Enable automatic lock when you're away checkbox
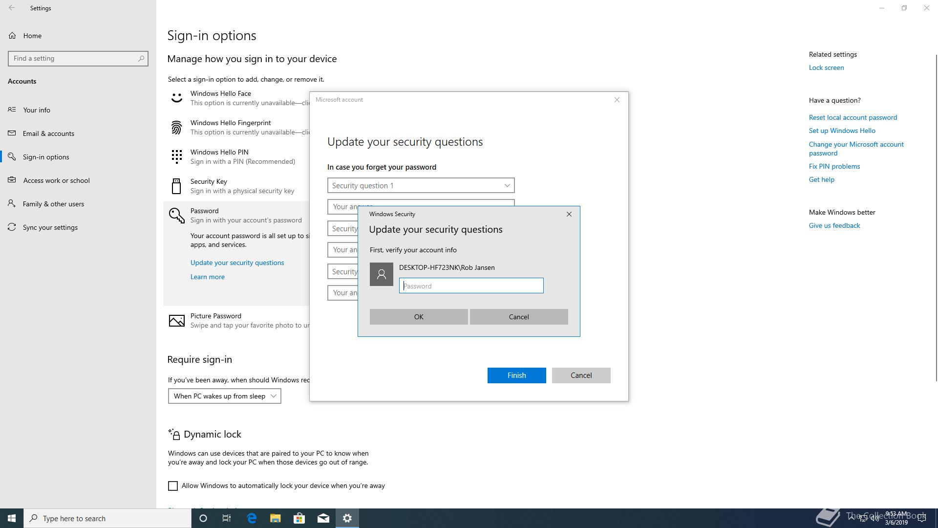This screenshot has width=938, height=528. (x=173, y=485)
